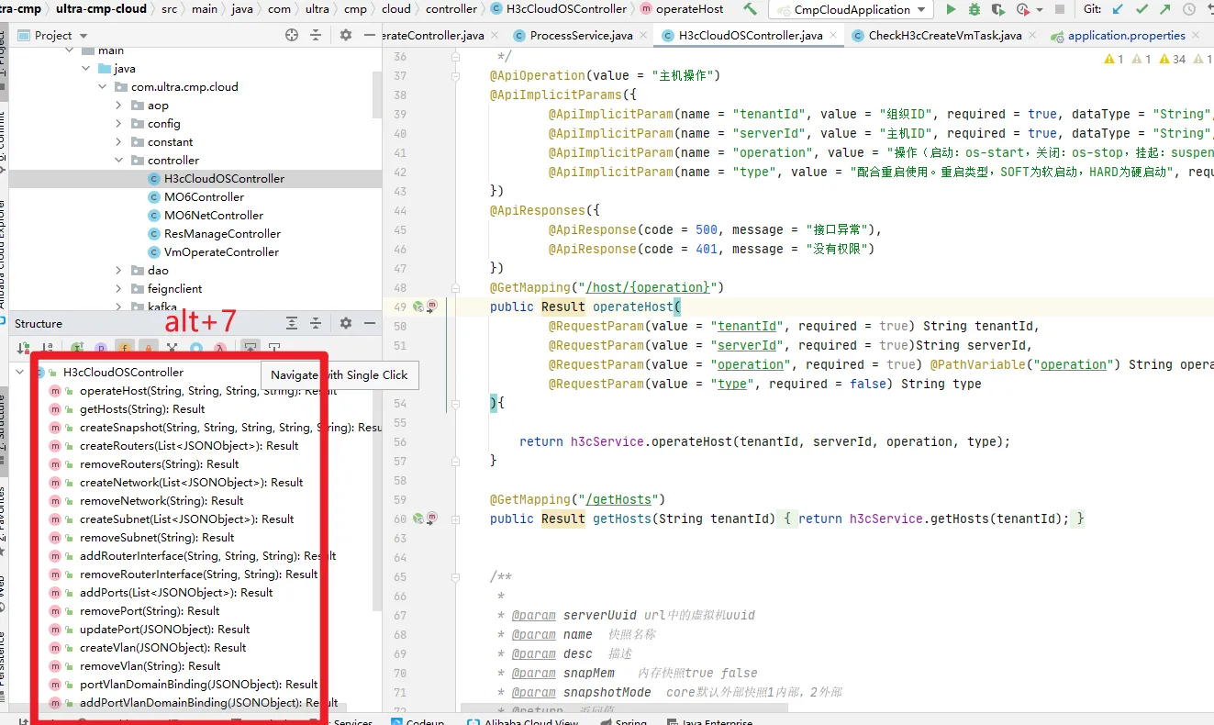This screenshot has width=1214, height=725.
Task: Select removeSubnet(String) in Structure
Action: [x=157, y=537]
